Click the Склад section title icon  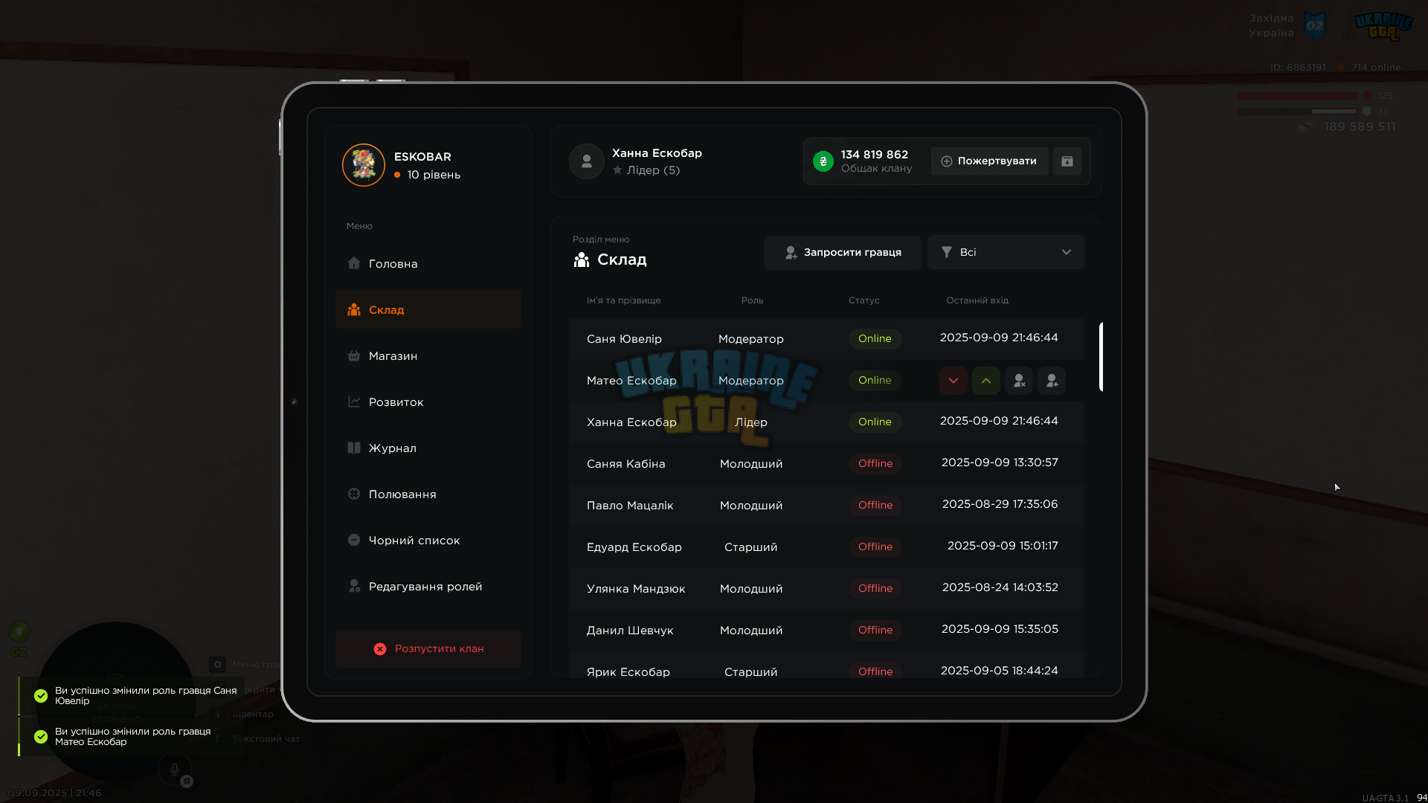coord(582,259)
